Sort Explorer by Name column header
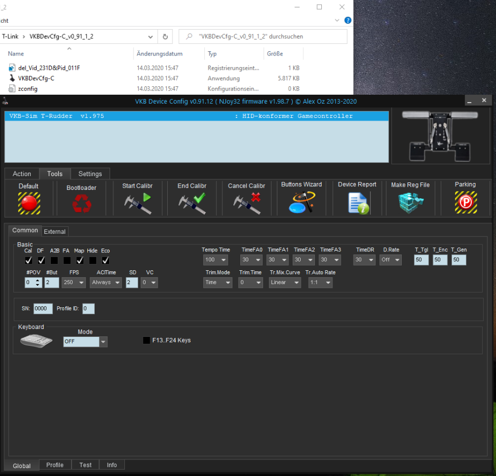Screen dimensions: 496x476 16,54
